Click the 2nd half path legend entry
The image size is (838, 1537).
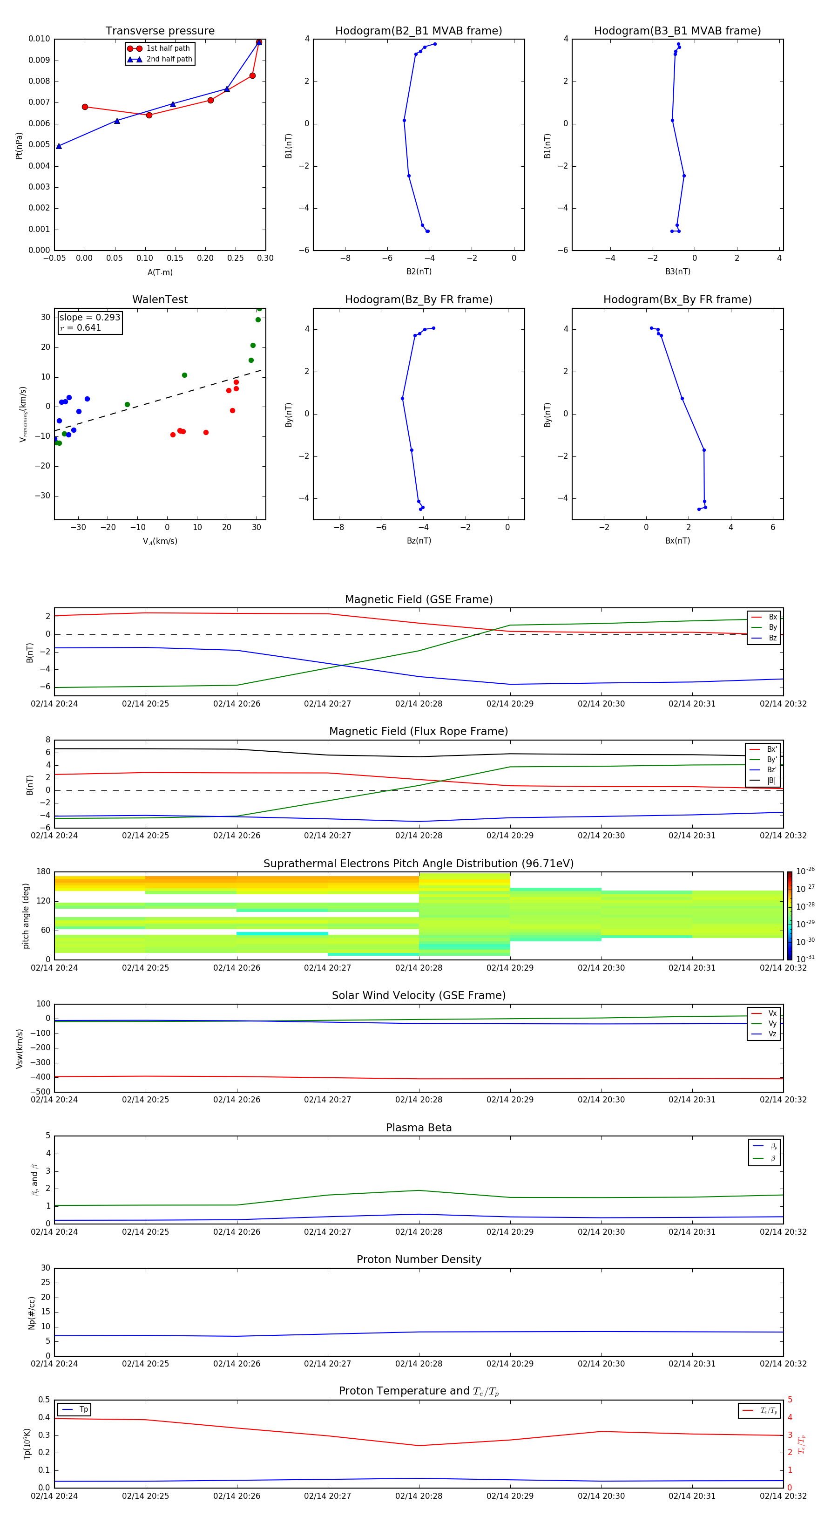160,59
